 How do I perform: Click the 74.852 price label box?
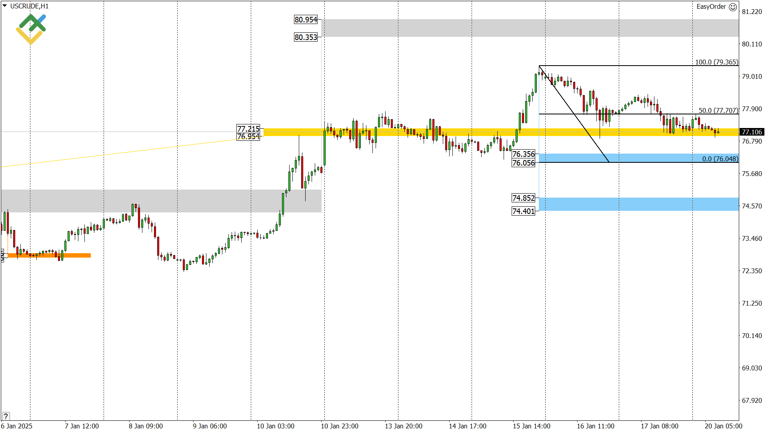pyautogui.click(x=523, y=198)
